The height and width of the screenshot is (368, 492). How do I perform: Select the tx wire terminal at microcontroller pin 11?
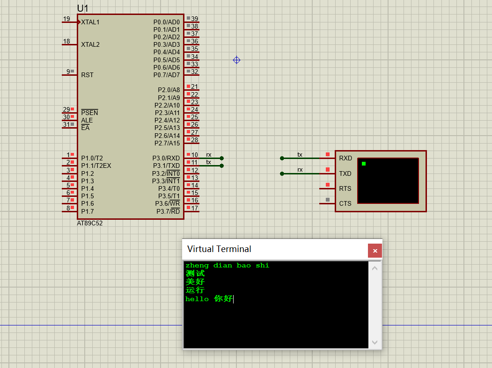[x=222, y=166]
